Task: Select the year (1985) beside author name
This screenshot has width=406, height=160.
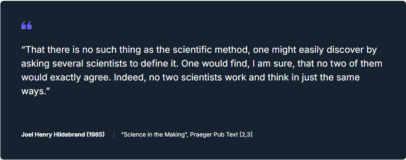Action: [95, 134]
